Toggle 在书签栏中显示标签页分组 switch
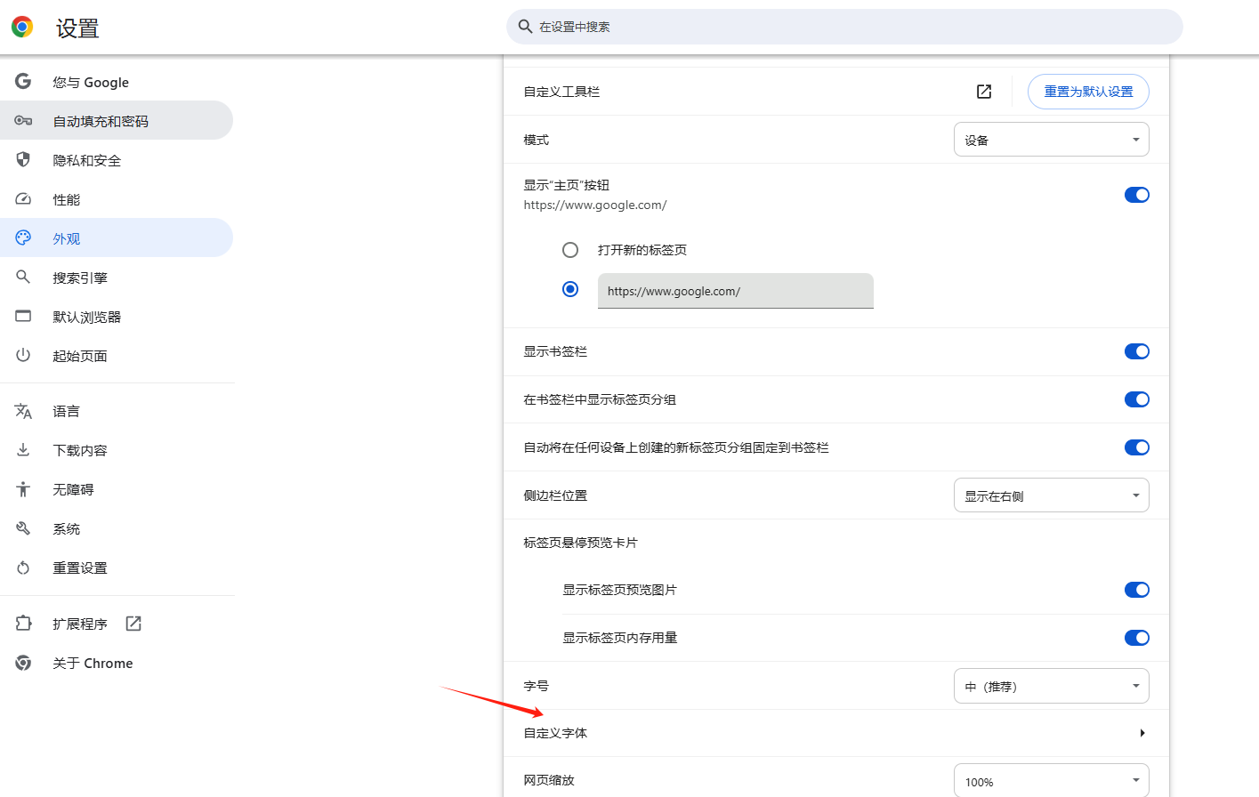This screenshot has width=1259, height=797. click(x=1137, y=399)
